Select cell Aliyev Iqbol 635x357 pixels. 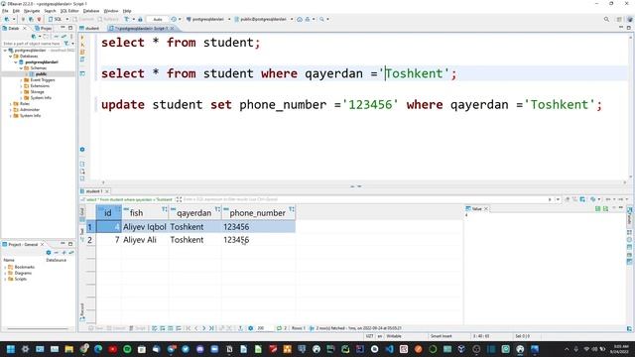(145, 227)
